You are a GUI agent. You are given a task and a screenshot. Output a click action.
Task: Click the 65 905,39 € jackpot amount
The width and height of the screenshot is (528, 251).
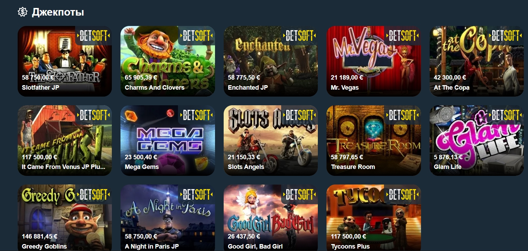[141, 78]
